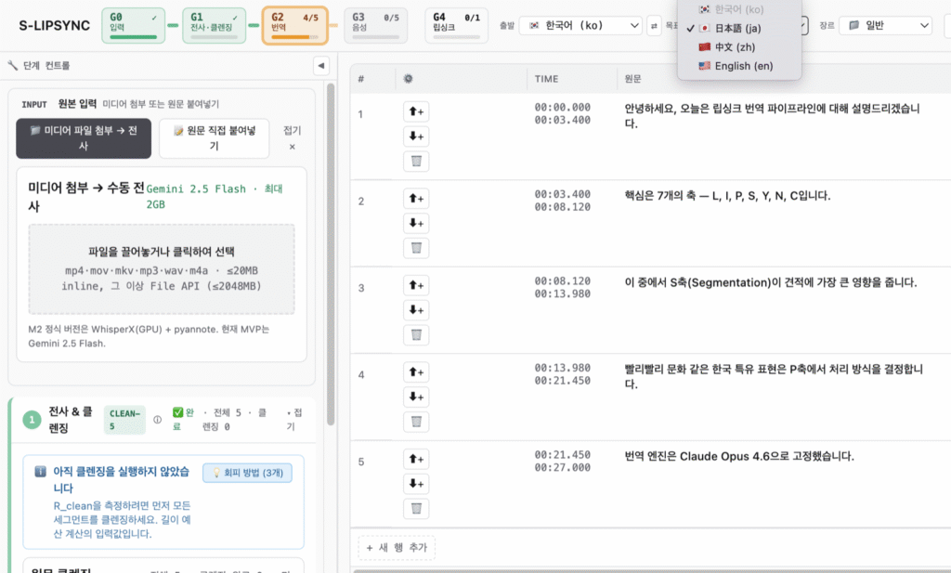Click the 원문 column header

tap(632, 79)
